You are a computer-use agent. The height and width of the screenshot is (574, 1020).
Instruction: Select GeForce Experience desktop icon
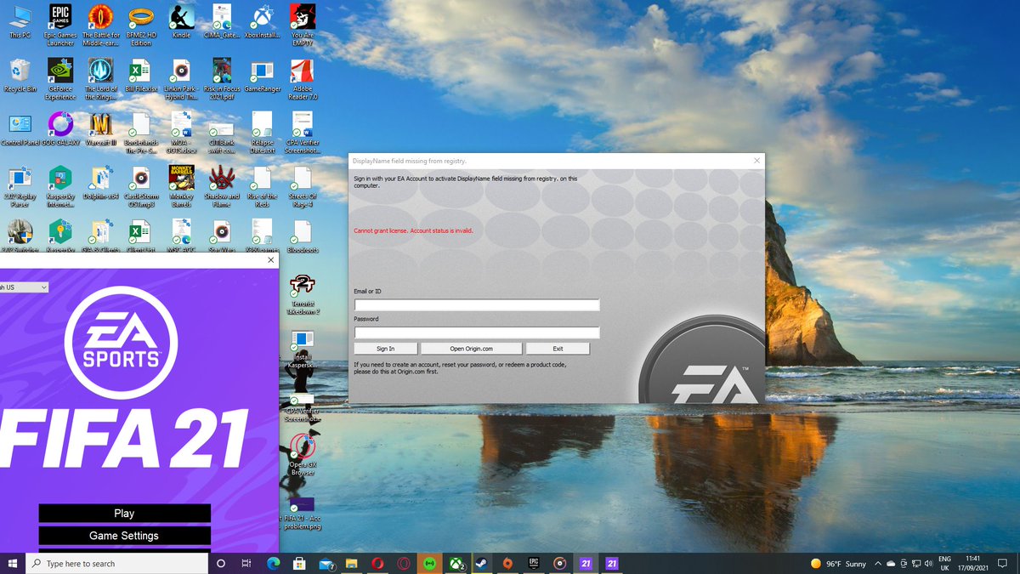click(60, 78)
